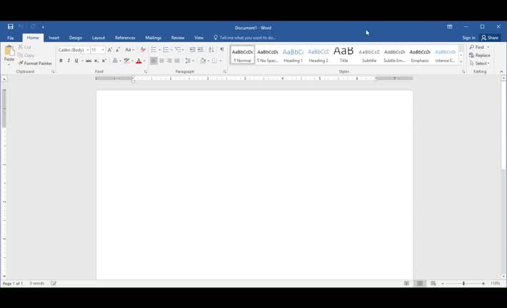
Task: Click the Format Painter tool
Action: (36, 63)
